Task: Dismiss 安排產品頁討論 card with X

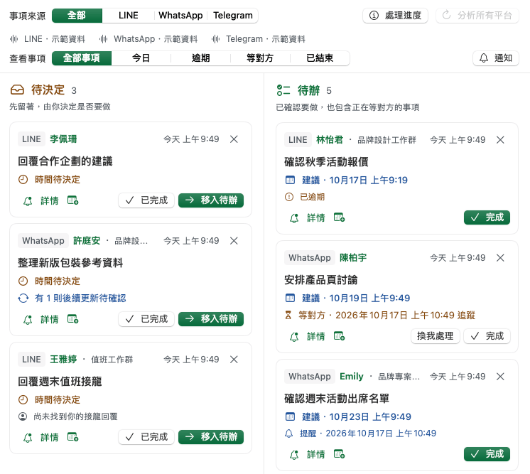Action: [x=500, y=258]
